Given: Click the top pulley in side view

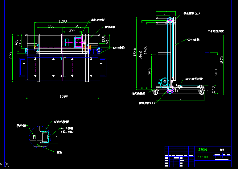Looking at the screenshot, I should tap(170, 20).
